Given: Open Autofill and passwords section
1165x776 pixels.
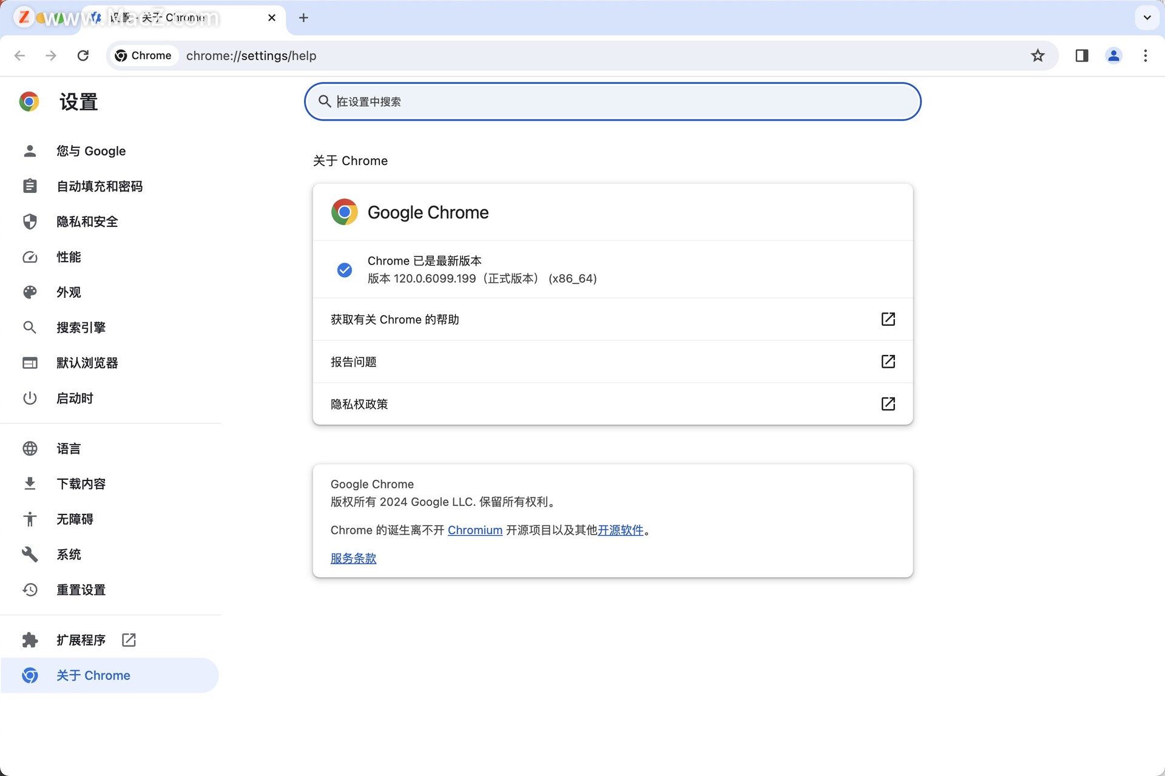Looking at the screenshot, I should (100, 186).
